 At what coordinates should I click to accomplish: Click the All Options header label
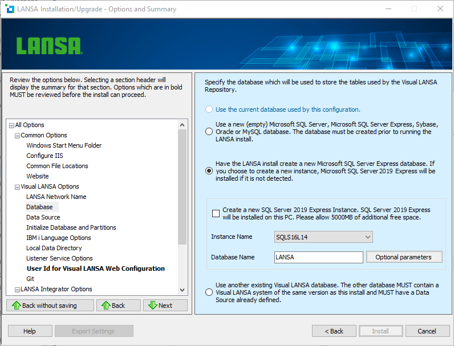click(x=30, y=125)
